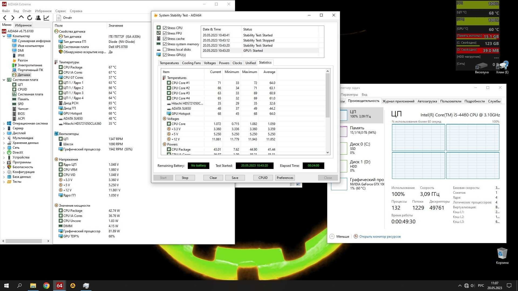Toggle the Stress CPU checkbox

pos(165,28)
